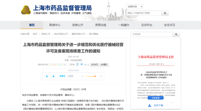Click the 打印本页 button
Viewport: 201px width, 111px height.
click(x=94, y=64)
